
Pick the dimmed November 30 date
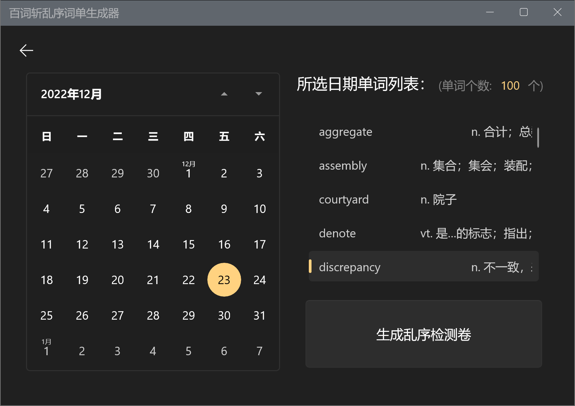click(x=153, y=173)
